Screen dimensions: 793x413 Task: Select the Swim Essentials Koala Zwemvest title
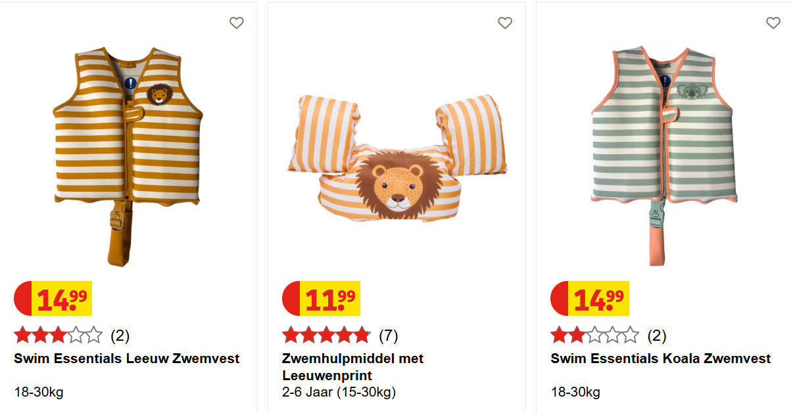coord(660,359)
